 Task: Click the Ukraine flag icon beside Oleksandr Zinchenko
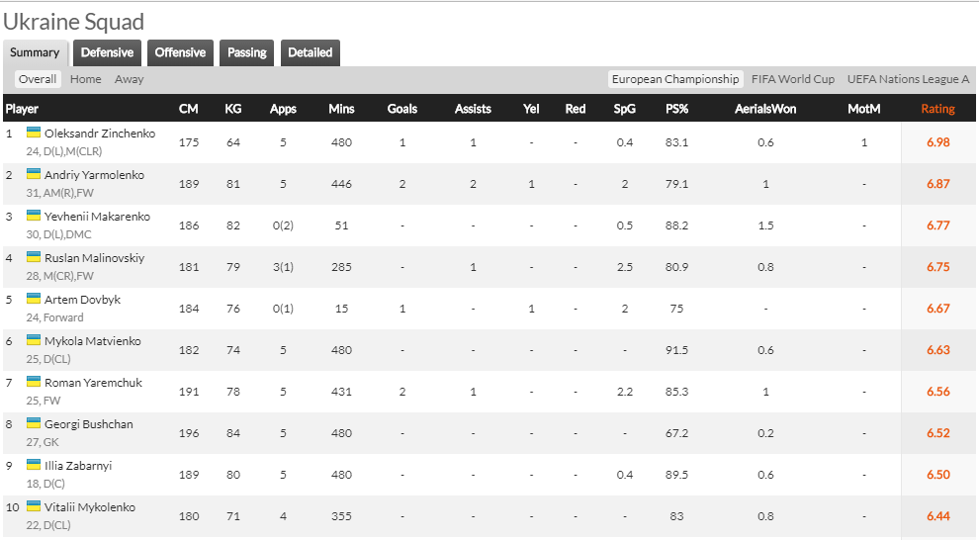(x=34, y=133)
